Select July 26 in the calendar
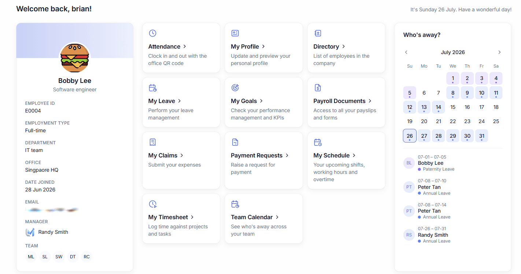 (410, 136)
